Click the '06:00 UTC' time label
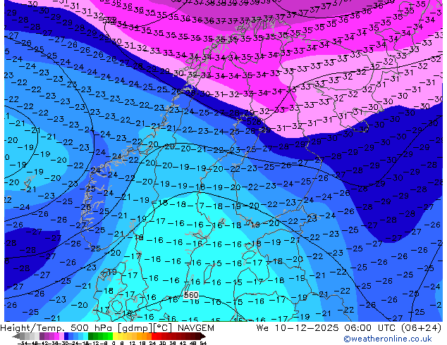Screen dimensions: 447x345 (x=370, y=328)
